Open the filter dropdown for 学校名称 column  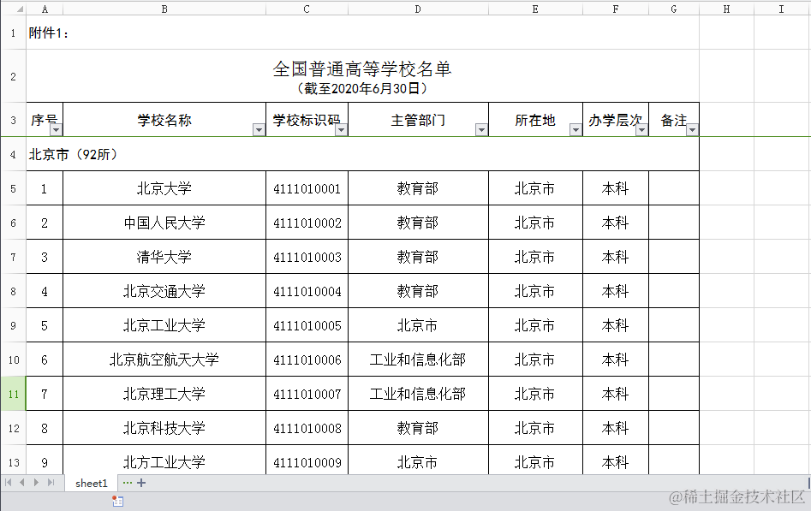click(x=259, y=130)
